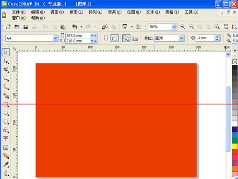This screenshot has width=238, height=179.
Task: Choose the Ellipse tool
Action: [x=6, y=113]
